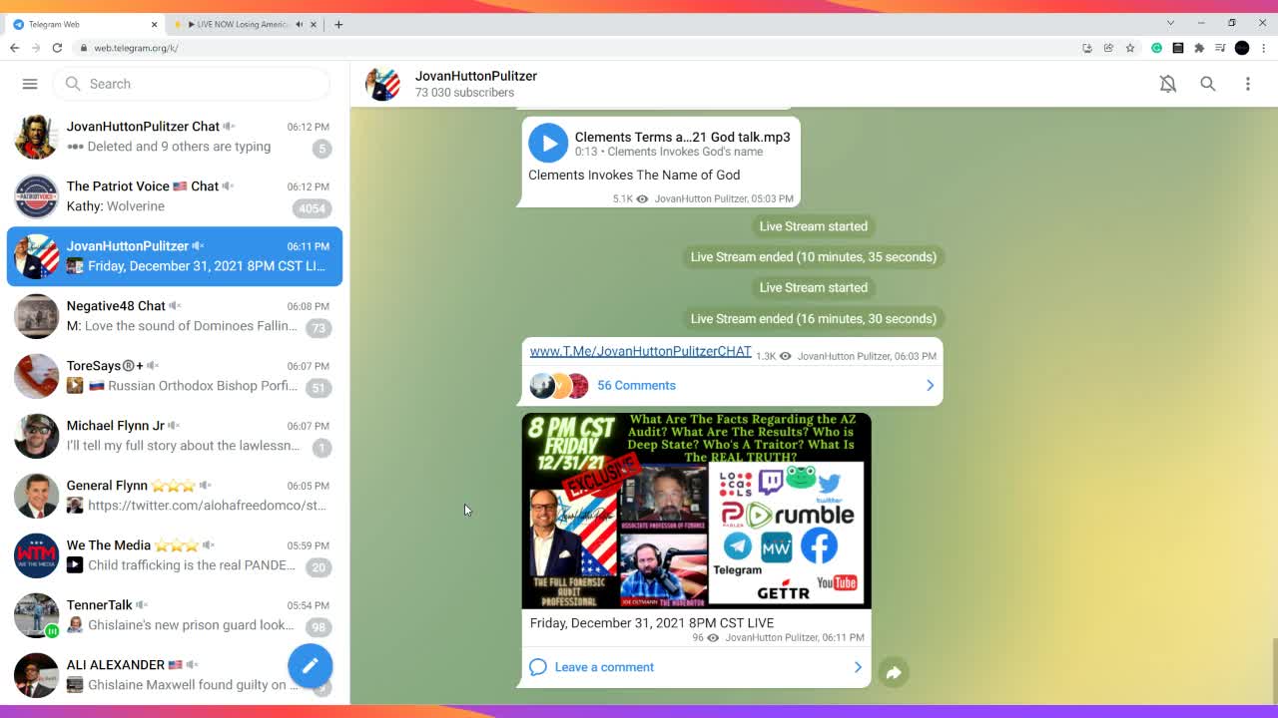This screenshot has width=1278, height=718.
Task: Click the install app icon in address bar
Action: click(x=1087, y=48)
